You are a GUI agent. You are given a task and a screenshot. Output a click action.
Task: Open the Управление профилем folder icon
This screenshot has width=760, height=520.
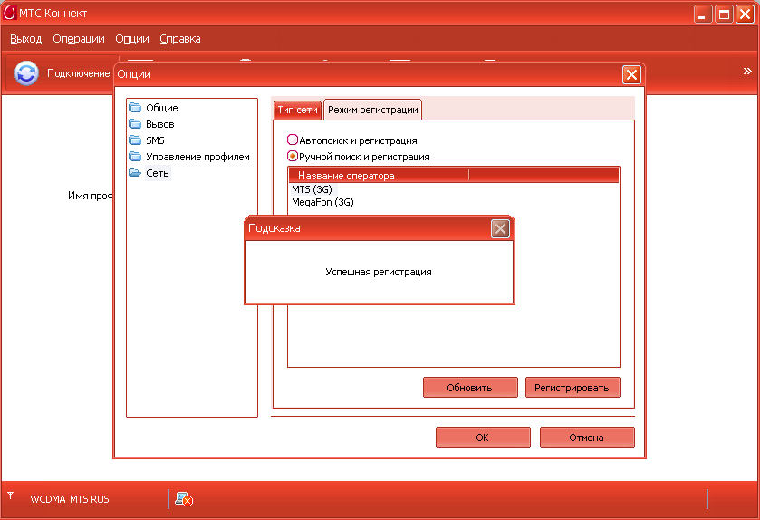[135, 157]
